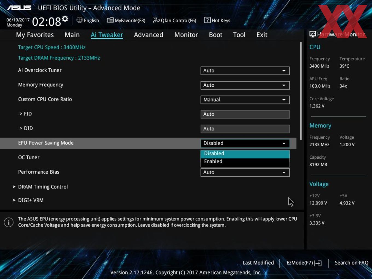Open the Advanced tab

point(149,35)
